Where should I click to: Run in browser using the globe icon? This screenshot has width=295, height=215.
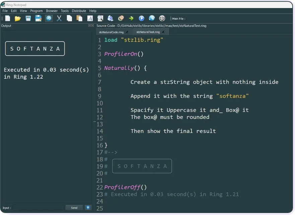pos(152,18)
